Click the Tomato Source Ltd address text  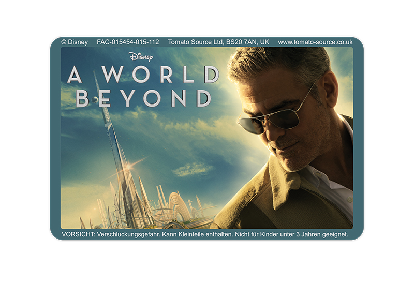click(x=218, y=42)
